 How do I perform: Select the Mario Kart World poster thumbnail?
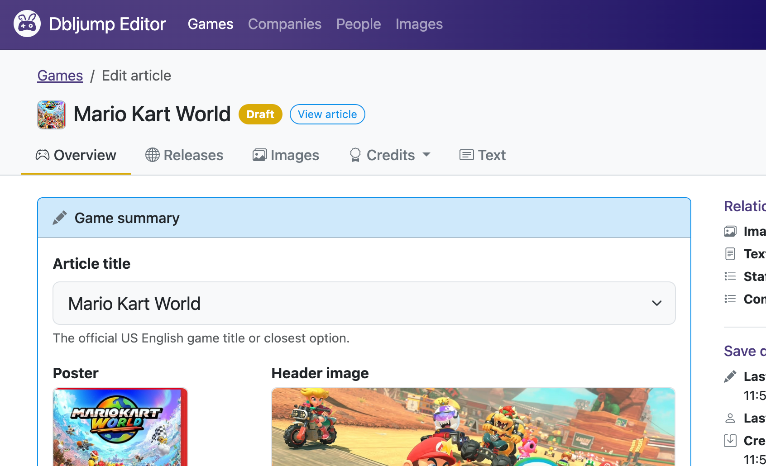pyautogui.click(x=120, y=427)
